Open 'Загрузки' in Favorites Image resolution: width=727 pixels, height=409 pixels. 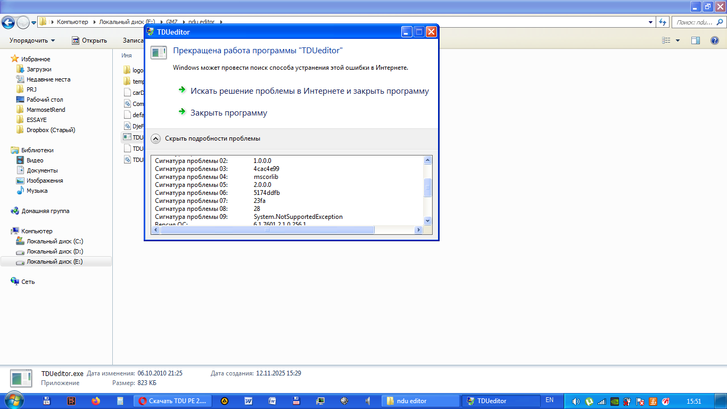pos(39,69)
